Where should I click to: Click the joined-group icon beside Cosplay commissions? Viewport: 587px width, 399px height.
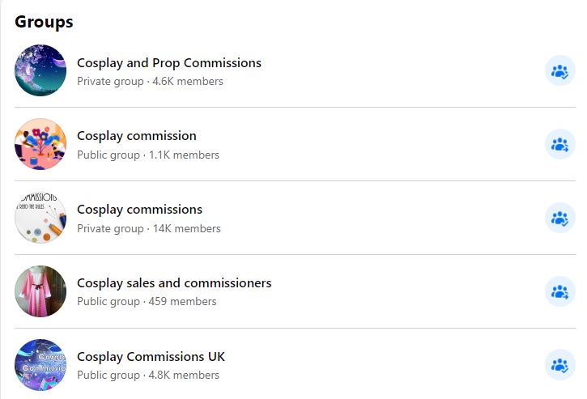pos(559,219)
